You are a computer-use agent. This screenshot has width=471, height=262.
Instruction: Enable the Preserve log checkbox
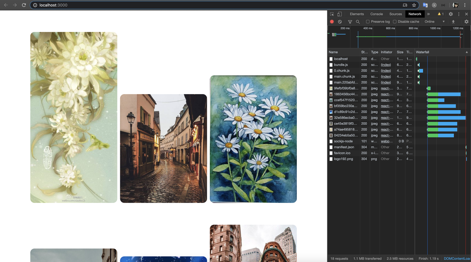pos(368,22)
